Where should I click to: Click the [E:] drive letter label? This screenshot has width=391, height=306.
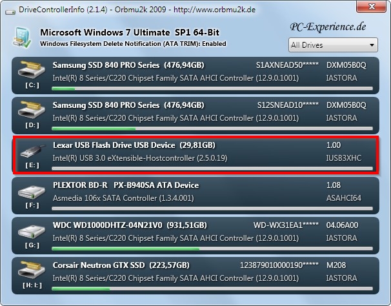32,165
